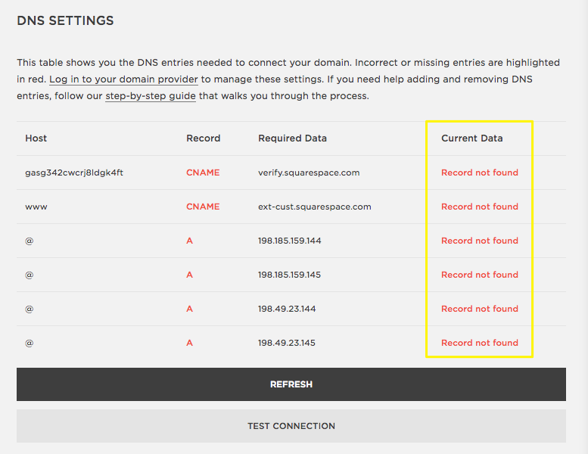The image size is (588, 454).
Task: Click the Record column header
Action: [x=203, y=138]
